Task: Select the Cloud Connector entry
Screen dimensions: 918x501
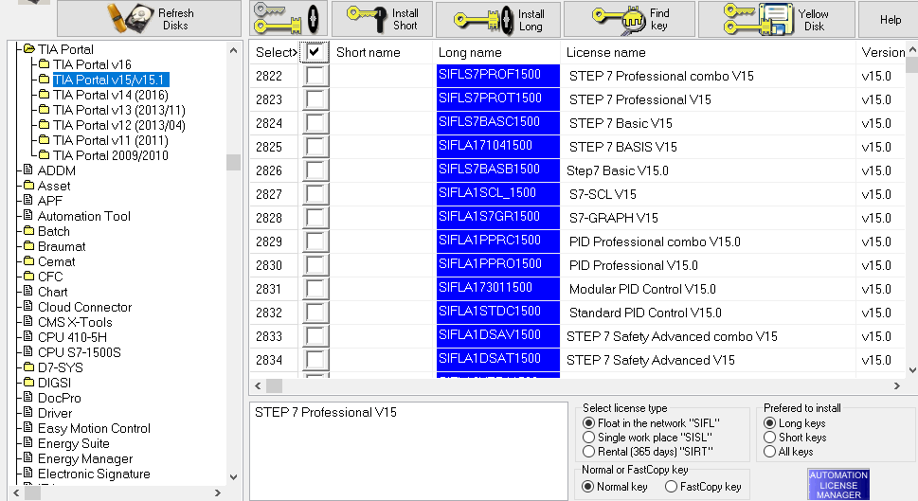Action: point(84,307)
